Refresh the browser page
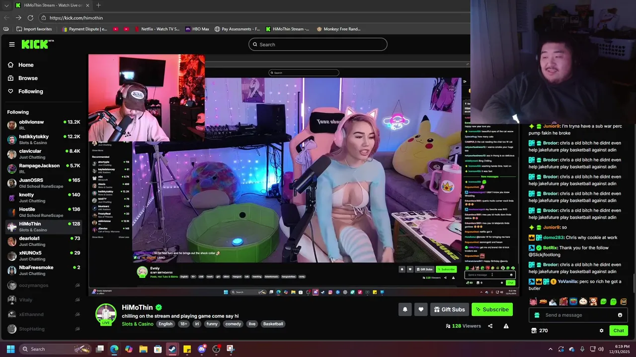Image resolution: width=636 pixels, height=357 pixels. (30, 18)
